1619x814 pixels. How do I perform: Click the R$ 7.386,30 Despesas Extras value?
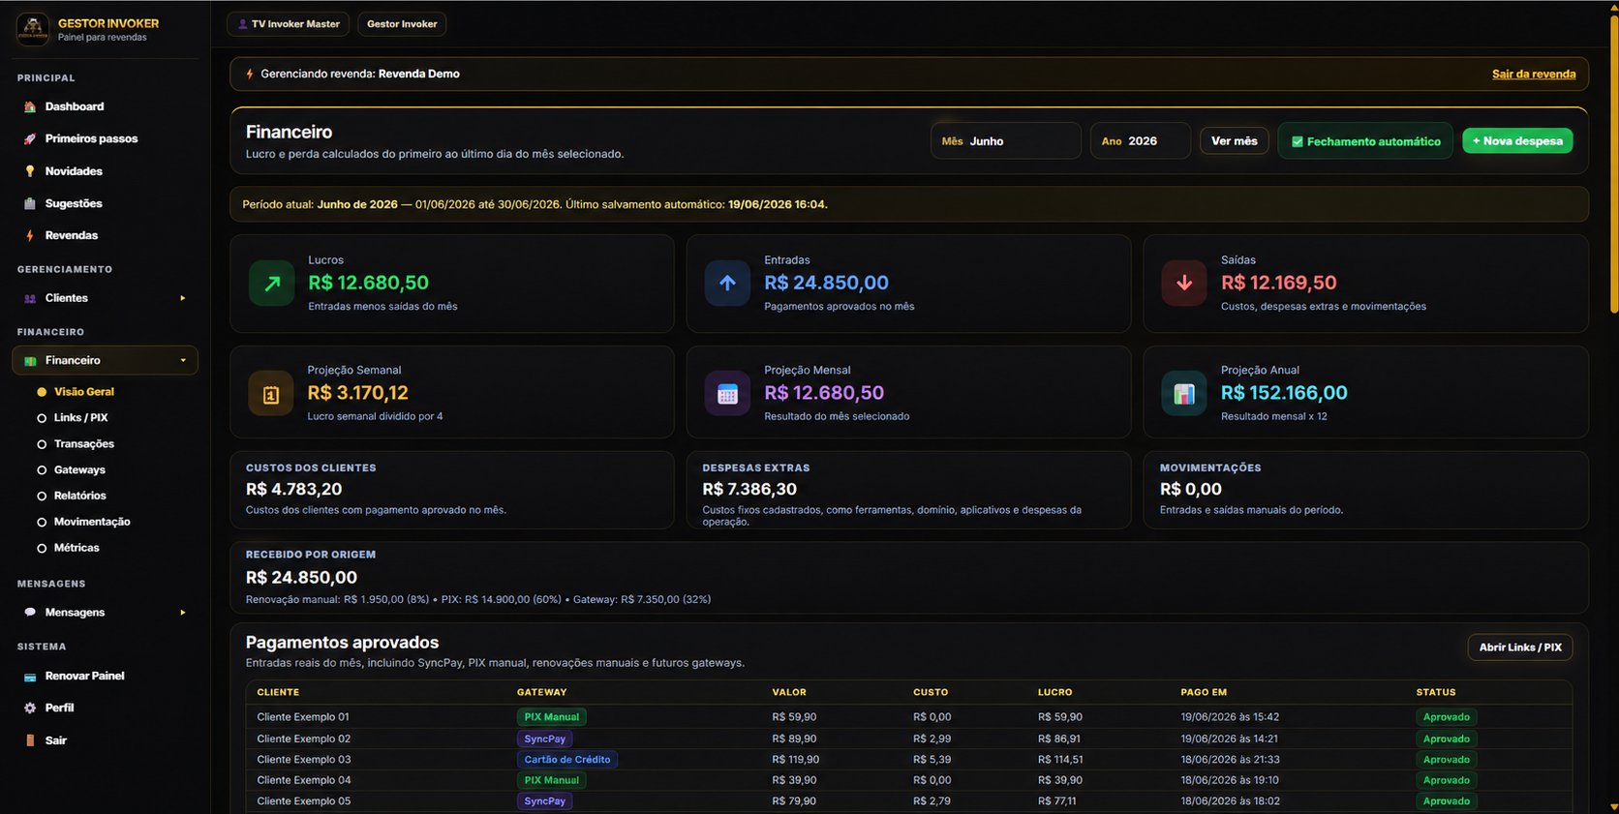(749, 490)
